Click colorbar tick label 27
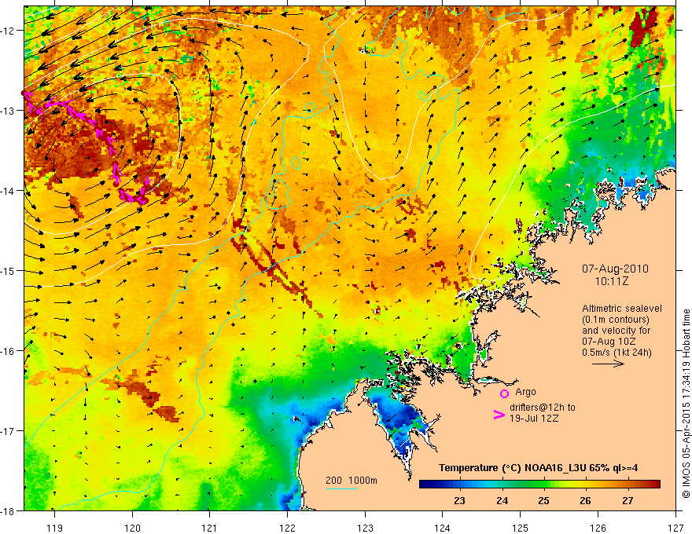Image resolution: width=692 pixels, height=534 pixels. pyautogui.click(x=628, y=501)
